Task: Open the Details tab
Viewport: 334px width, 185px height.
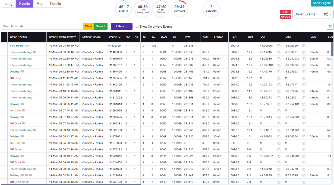Action: coord(55,4)
